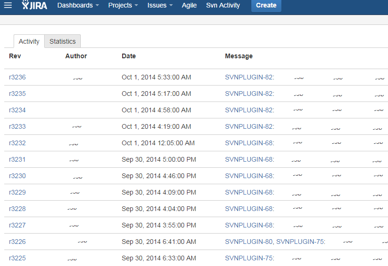Viewport: 388px width, 266px height.
Task: Select the Activity tab
Action: [x=29, y=41]
